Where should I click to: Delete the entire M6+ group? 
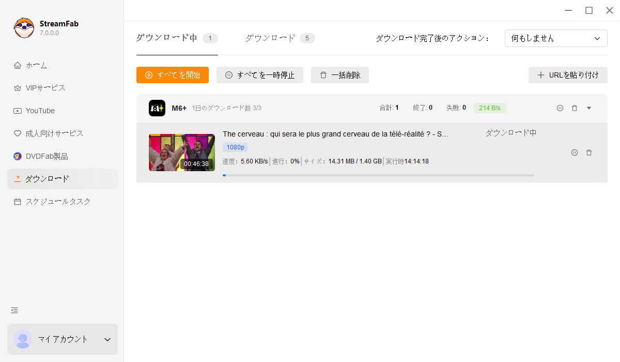point(575,108)
